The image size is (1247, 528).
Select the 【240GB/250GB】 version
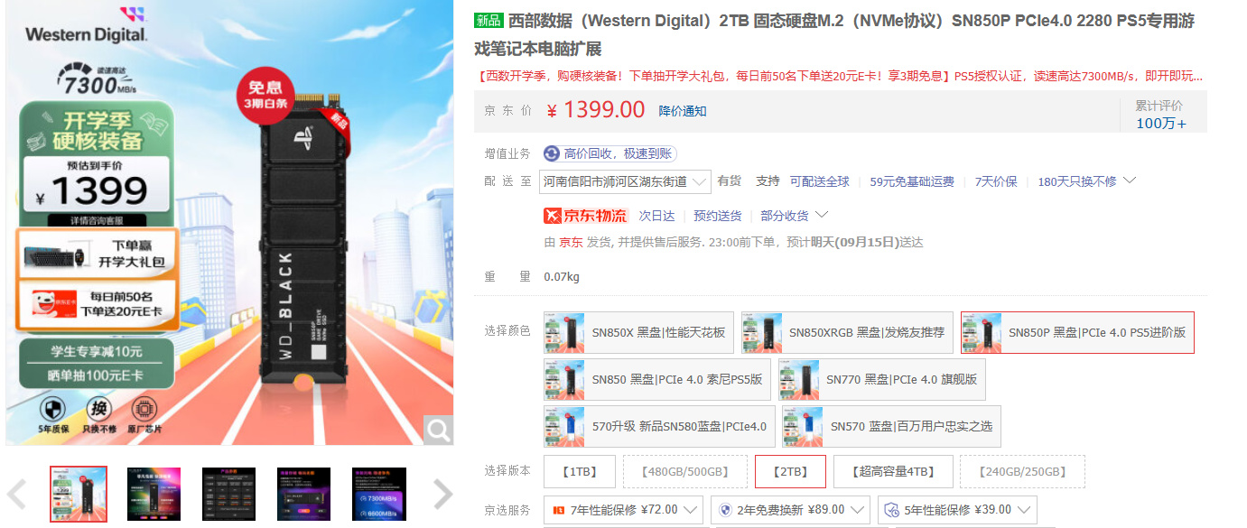(x=1022, y=471)
